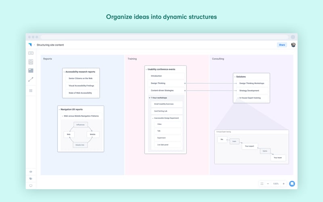323x202 pixels.
Task: Open the user avatar menu
Action: (x=294, y=45)
